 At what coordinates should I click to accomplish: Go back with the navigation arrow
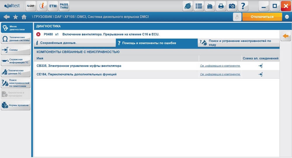[x=6, y=17]
